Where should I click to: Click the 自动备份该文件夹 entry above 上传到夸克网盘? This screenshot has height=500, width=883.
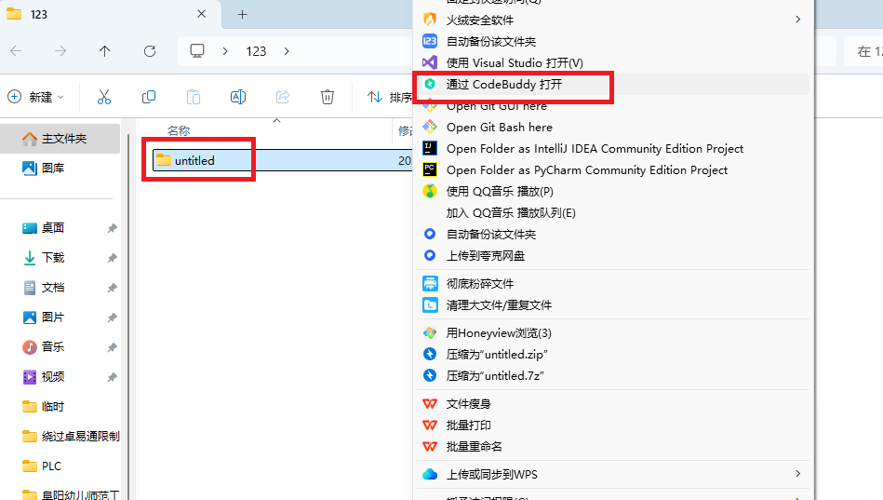[612, 234]
